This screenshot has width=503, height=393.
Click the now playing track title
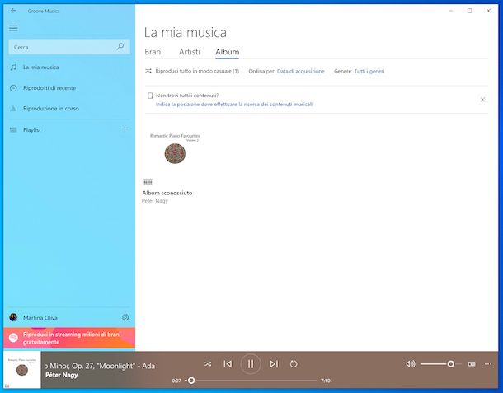101,366
